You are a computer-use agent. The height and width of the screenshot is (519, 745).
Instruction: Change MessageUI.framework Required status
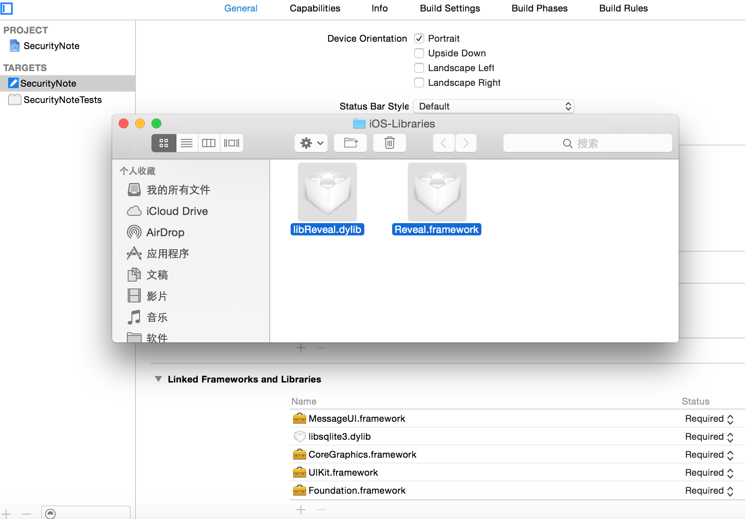(709, 419)
